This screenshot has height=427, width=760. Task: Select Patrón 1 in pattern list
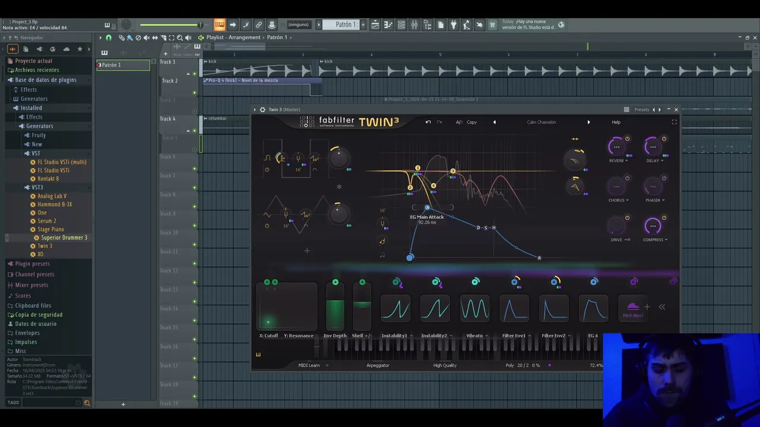(x=123, y=65)
